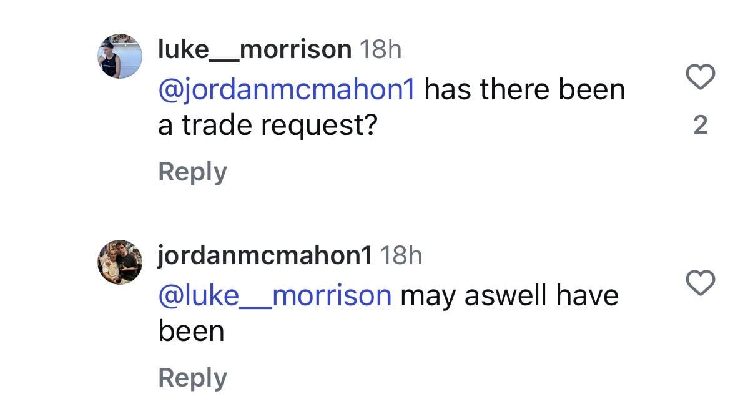Click the text "has there been"
753x404 pixels.
(x=524, y=90)
